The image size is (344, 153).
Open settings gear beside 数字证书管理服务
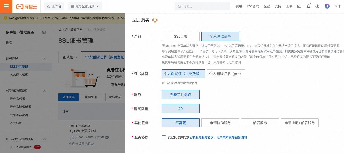[x=44, y=32]
